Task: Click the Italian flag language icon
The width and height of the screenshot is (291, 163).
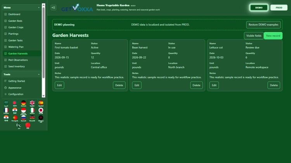Action: (32, 111)
